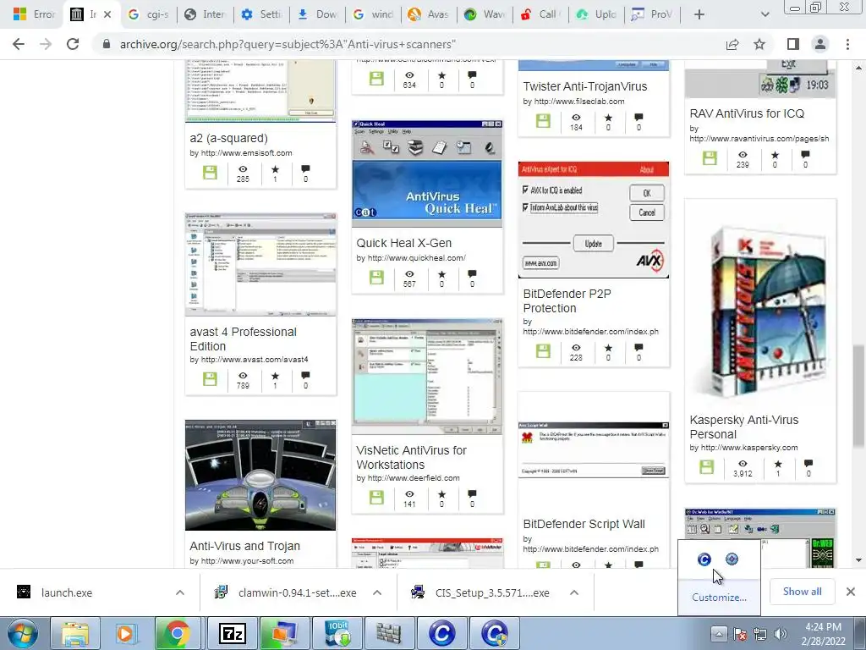
Task: Go back to the previous page
Action: [19, 44]
